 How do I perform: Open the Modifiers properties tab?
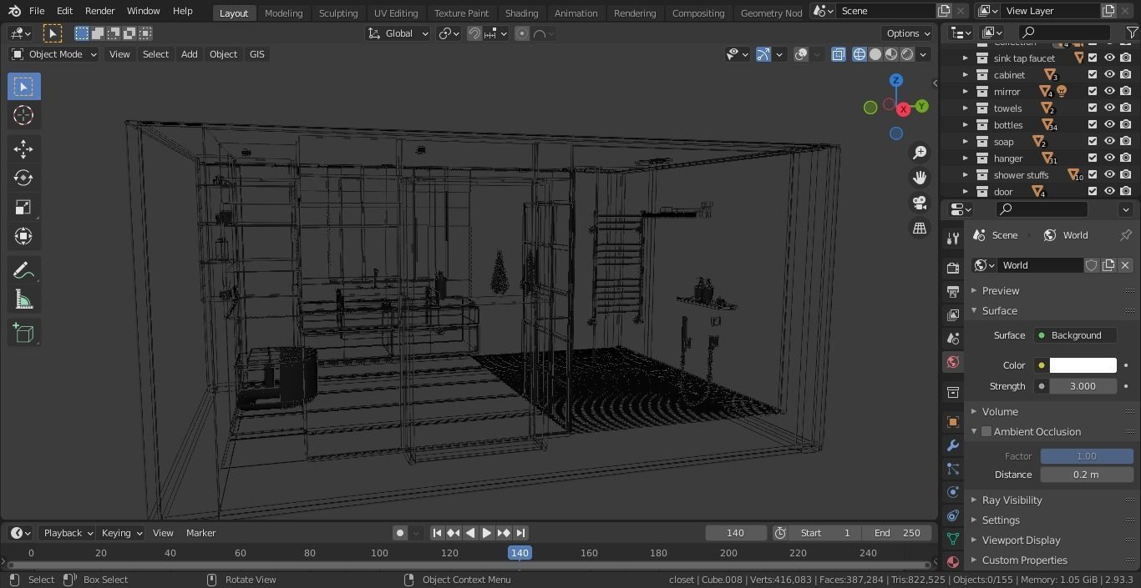coord(952,445)
